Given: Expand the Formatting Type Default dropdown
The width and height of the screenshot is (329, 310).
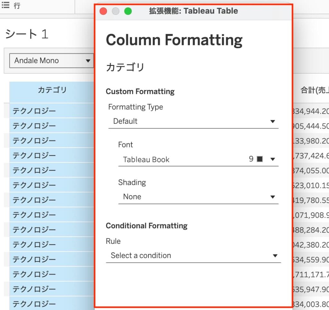Looking at the screenshot, I should (x=193, y=122).
